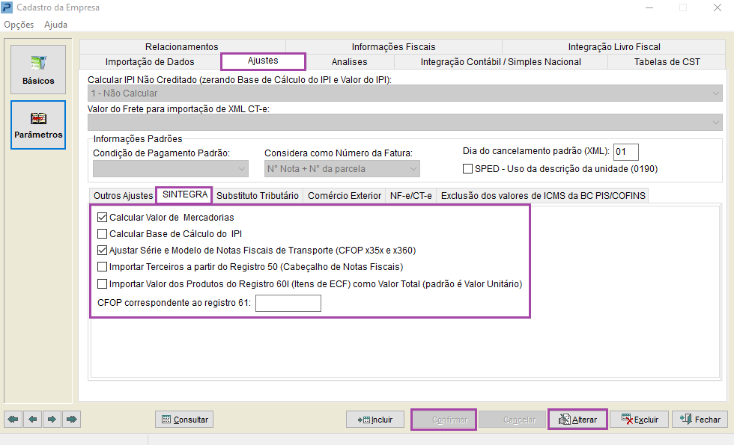Viewport: 734px width, 445px height.
Task: Click the Excluir button
Action: (x=640, y=420)
